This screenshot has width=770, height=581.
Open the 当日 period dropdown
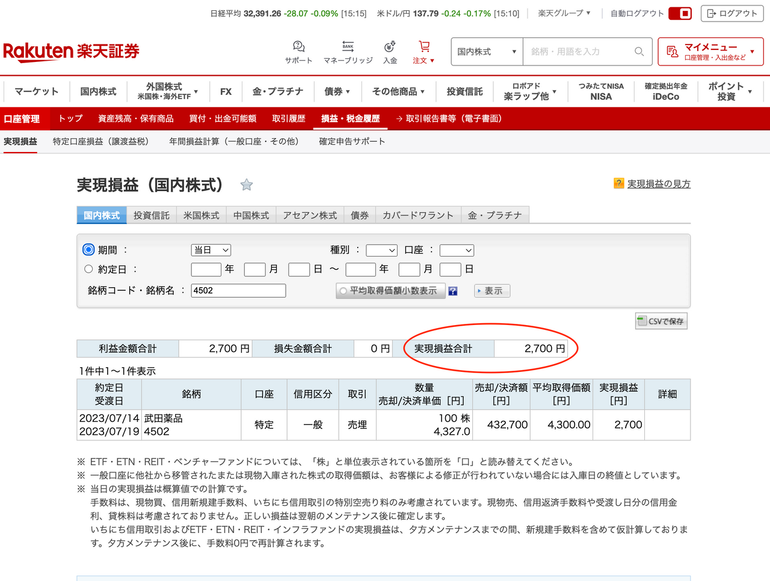pos(211,250)
